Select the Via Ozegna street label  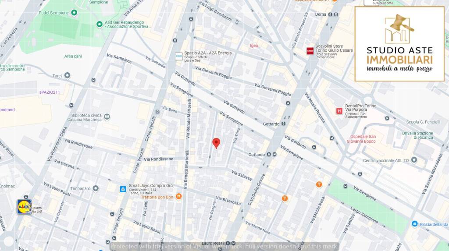coord(212,211)
